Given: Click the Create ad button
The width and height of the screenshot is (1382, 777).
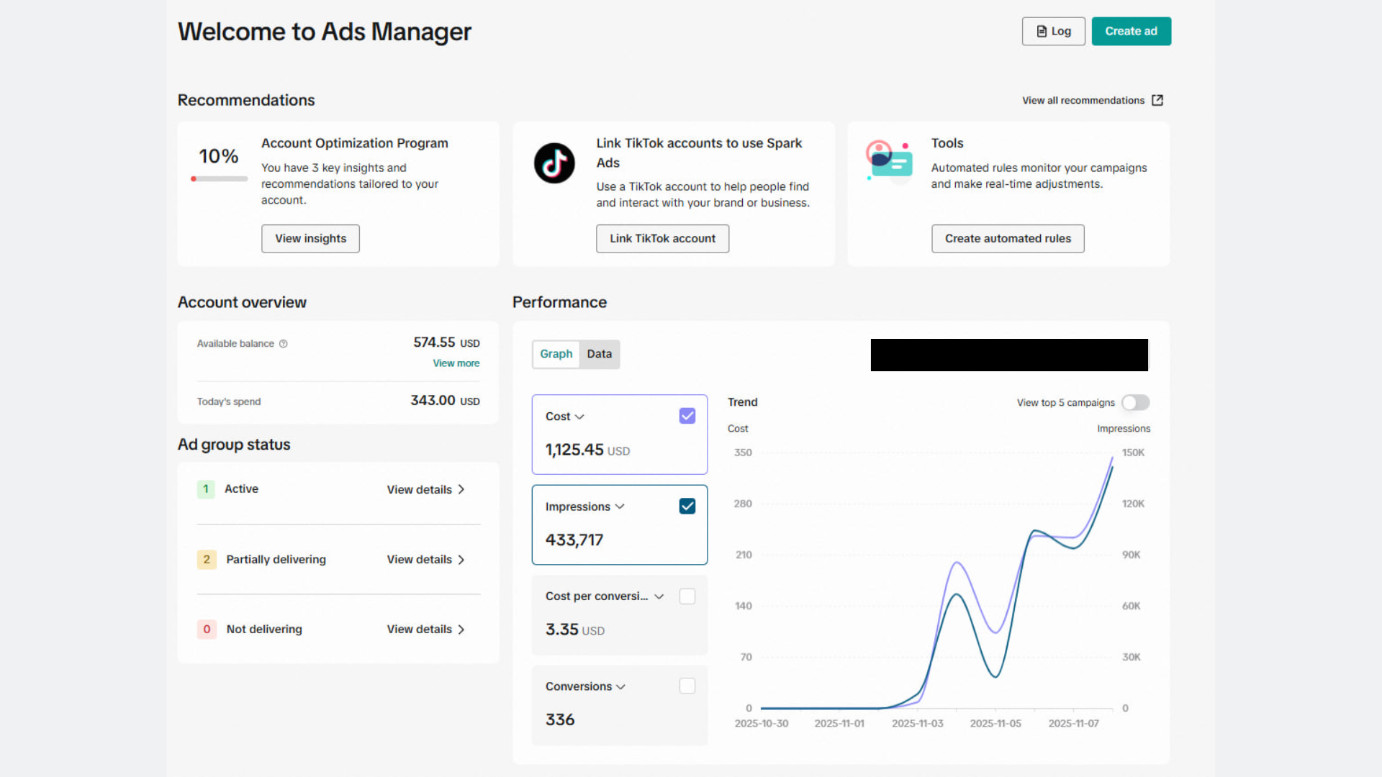Looking at the screenshot, I should tap(1131, 31).
